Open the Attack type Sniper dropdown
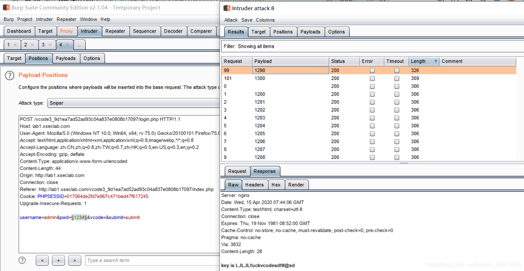The height and width of the screenshot is (271, 524). pos(133,103)
